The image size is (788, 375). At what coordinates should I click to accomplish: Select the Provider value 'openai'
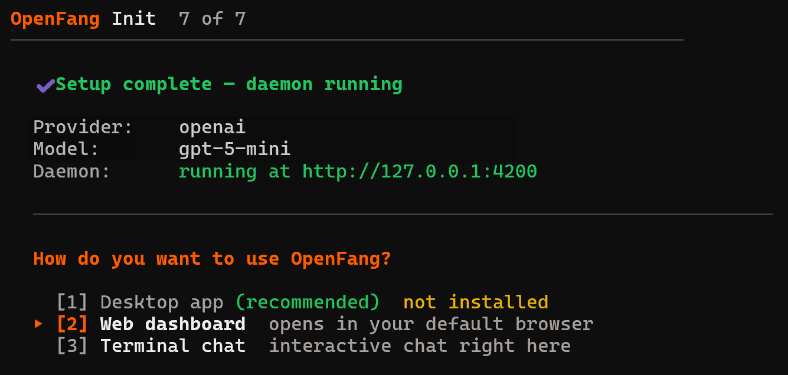[x=212, y=126]
